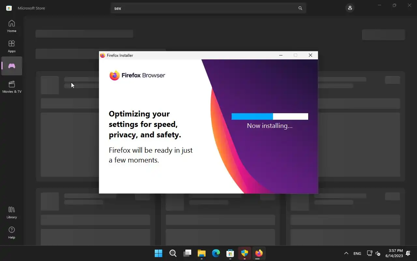Select the Gaming controller sidebar icon

point(12,66)
